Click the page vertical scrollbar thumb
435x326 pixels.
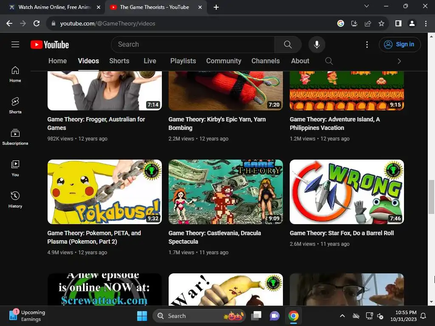click(431, 197)
